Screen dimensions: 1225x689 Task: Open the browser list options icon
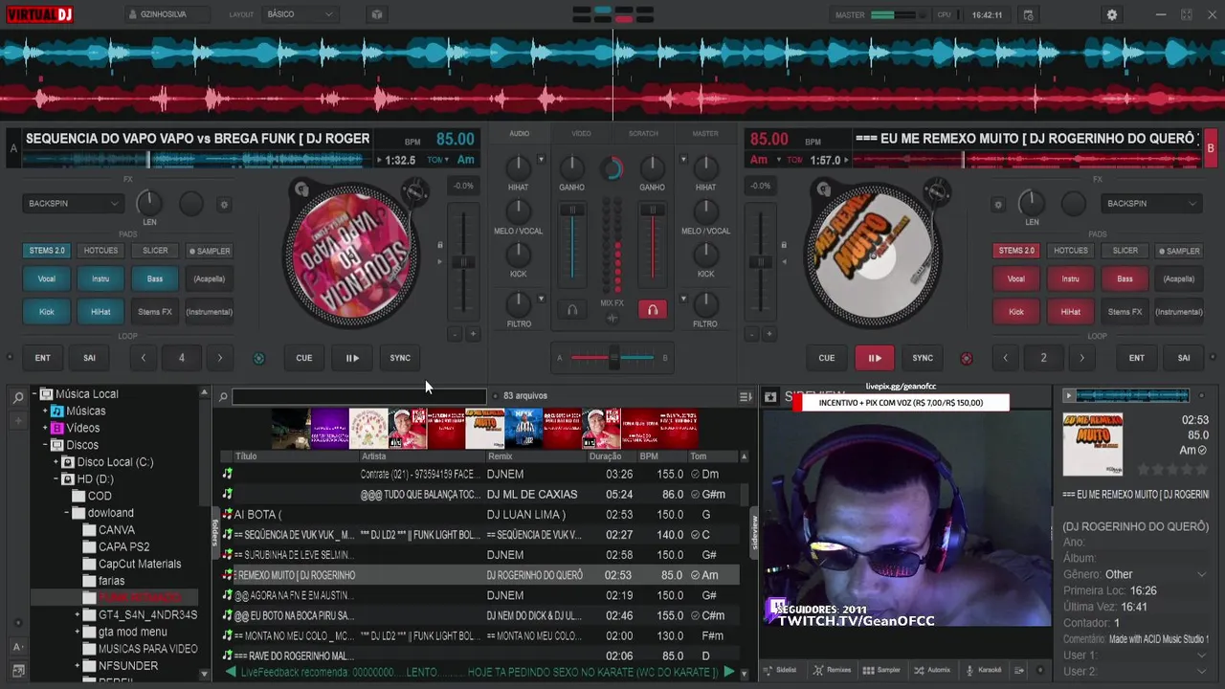coord(746,396)
